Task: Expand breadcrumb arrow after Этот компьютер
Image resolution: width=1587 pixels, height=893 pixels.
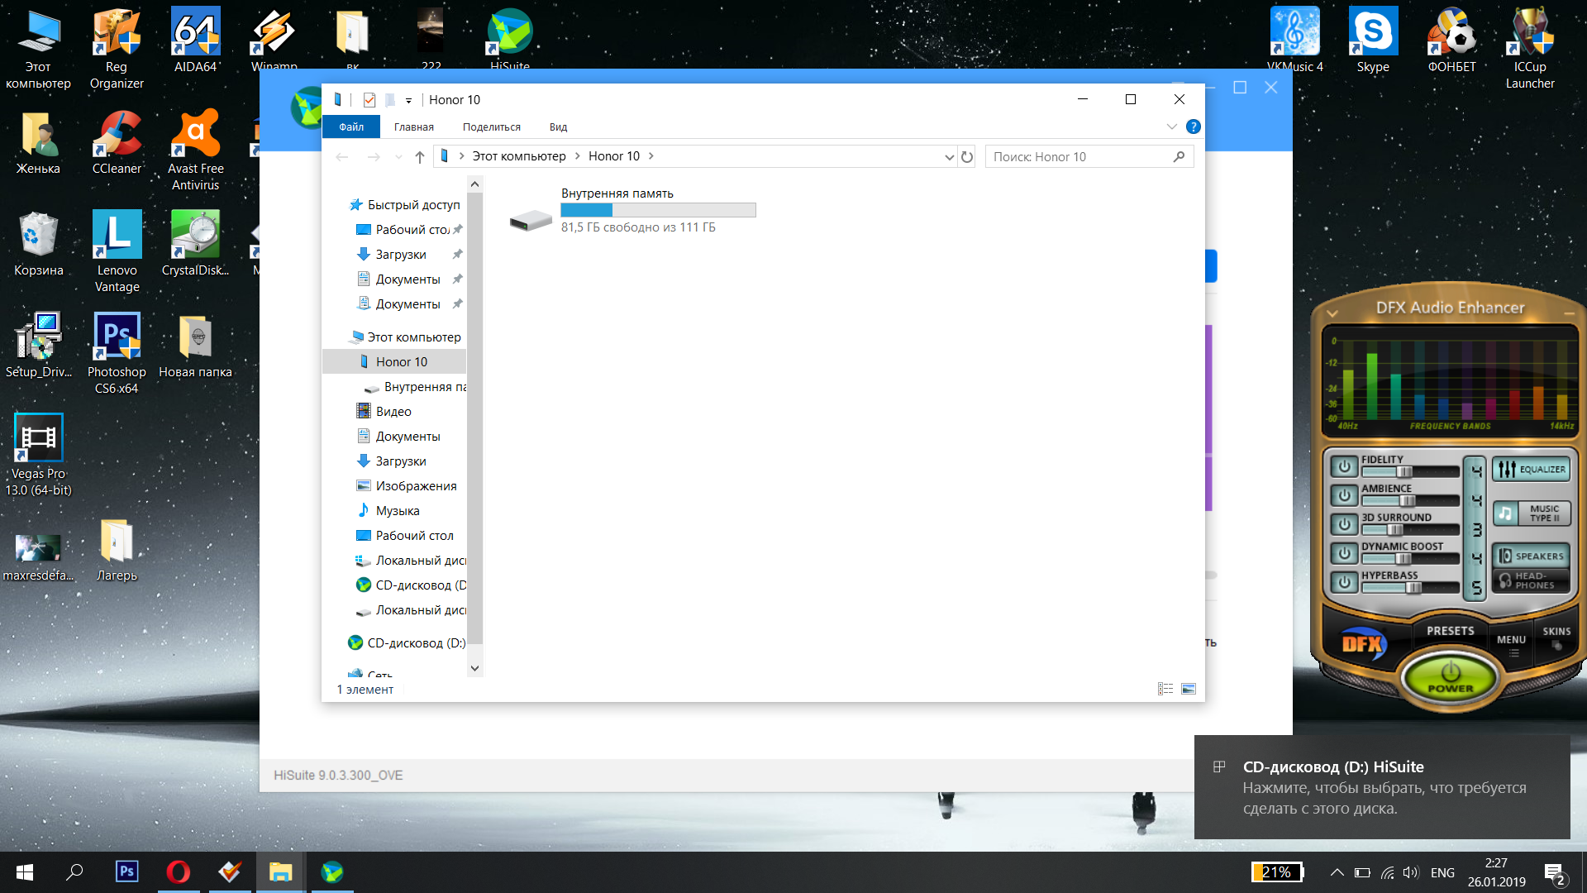Action: [x=577, y=156]
